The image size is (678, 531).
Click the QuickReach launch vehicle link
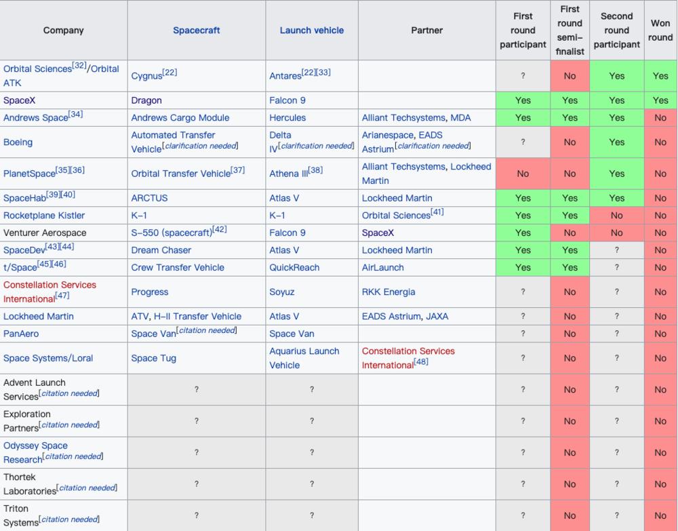(294, 268)
